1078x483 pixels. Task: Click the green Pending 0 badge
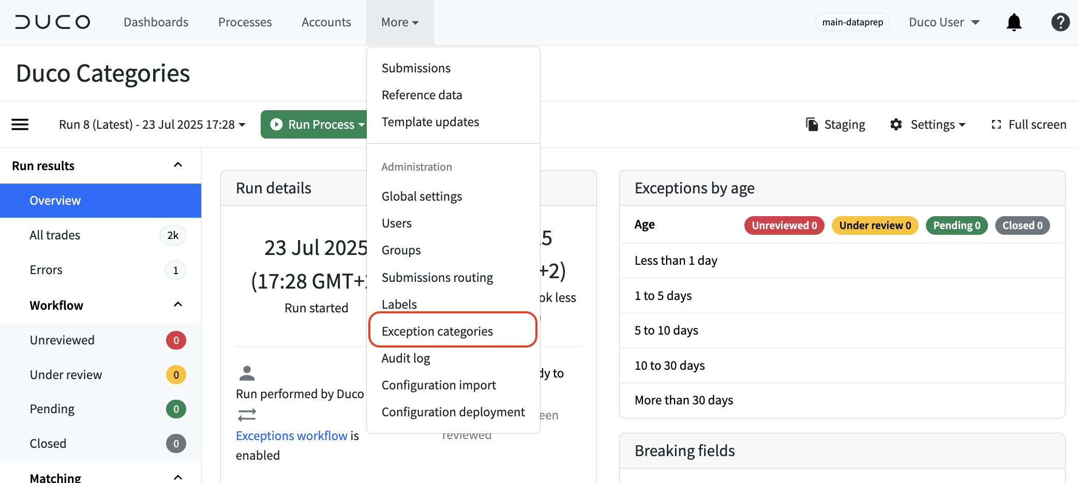pos(957,225)
